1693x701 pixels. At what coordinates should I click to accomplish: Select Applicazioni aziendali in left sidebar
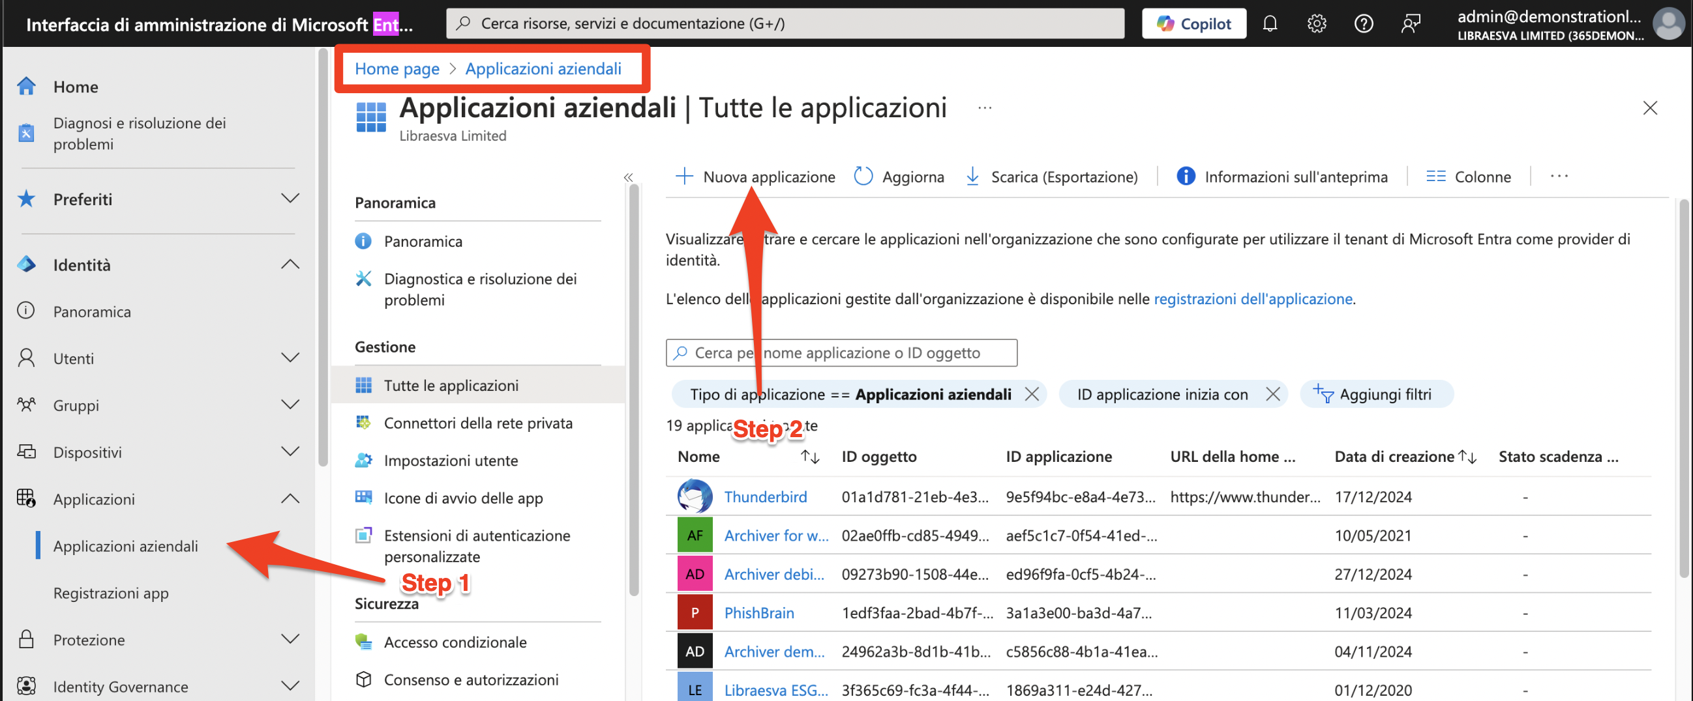click(x=125, y=546)
